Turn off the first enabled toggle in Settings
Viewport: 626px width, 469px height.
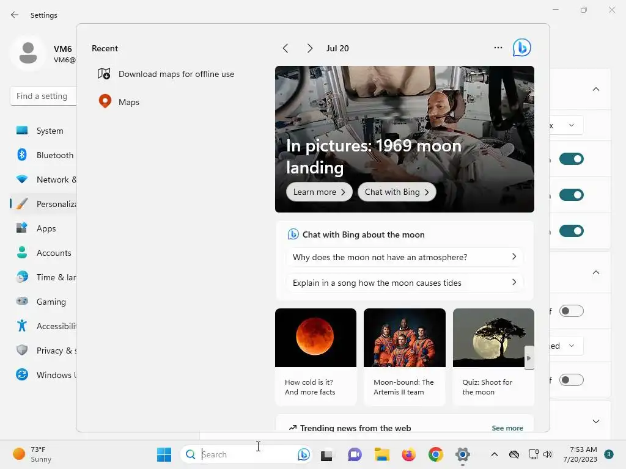coord(572,159)
